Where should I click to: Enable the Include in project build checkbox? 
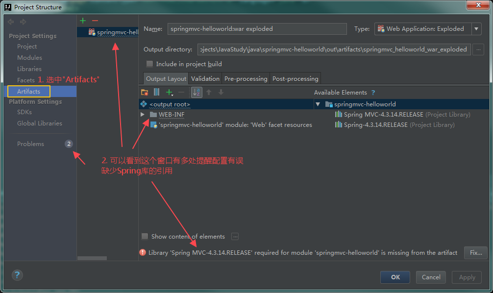(x=149, y=64)
